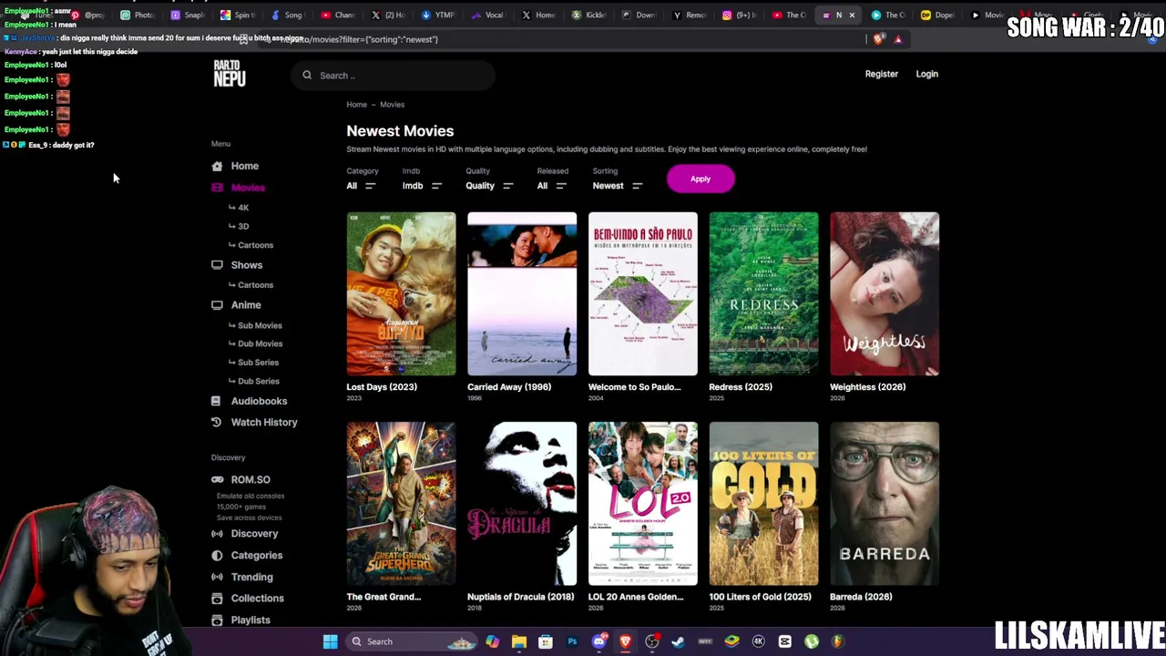Open the Nuptials of Dracula poster
Image resolution: width=1166 pixels, height=656 pixels.
click(x=522, y=504)
